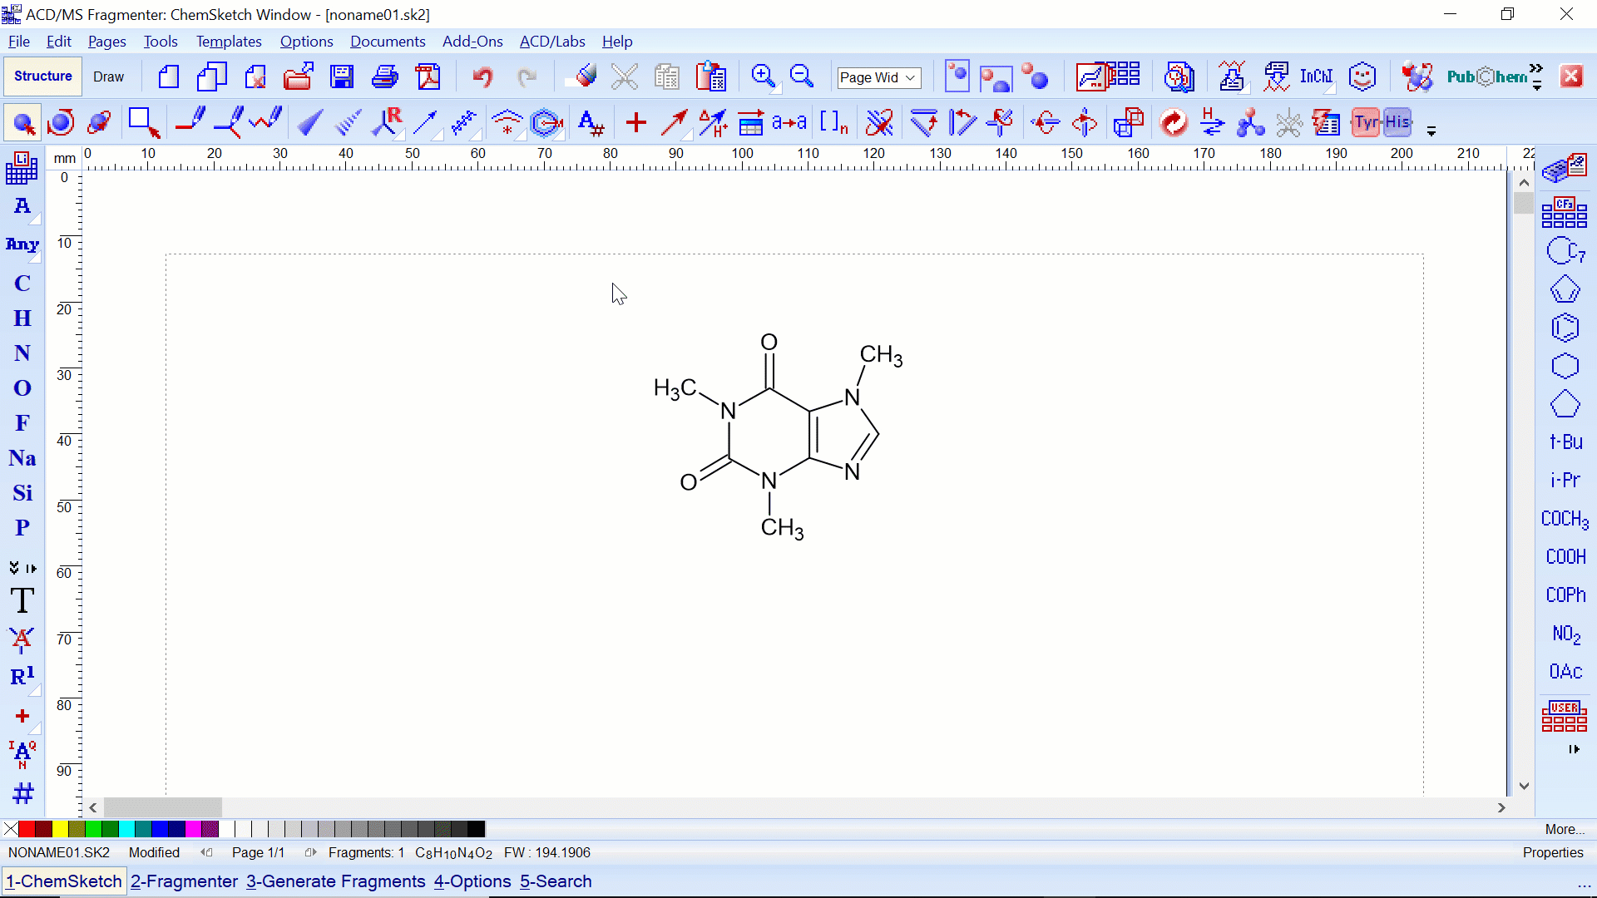
Task: Click the Properties button in status bar
Action: click(x=1553, y=852)
